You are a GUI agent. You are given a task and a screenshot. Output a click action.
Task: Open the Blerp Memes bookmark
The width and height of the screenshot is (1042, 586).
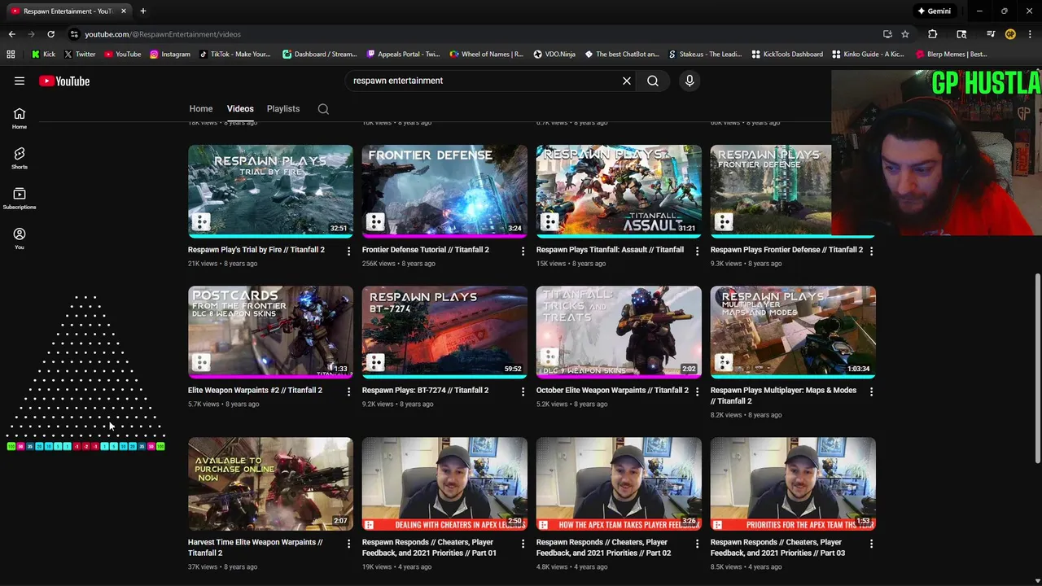(951, 55)
